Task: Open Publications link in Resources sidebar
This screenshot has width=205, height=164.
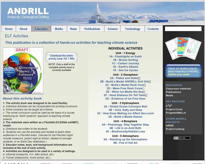Action: tap(173, 92)
